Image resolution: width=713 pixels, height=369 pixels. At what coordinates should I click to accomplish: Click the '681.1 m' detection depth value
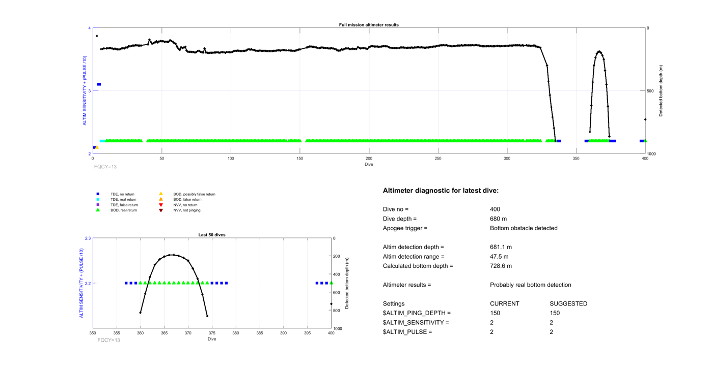point(501,247)
